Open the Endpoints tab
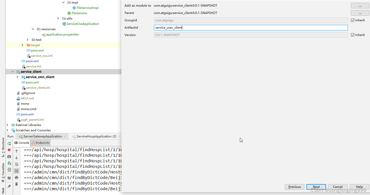The image size is (370, 195). tap(40, 143)
